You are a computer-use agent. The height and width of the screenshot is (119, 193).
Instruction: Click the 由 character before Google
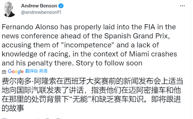click(x=4, y=72)
